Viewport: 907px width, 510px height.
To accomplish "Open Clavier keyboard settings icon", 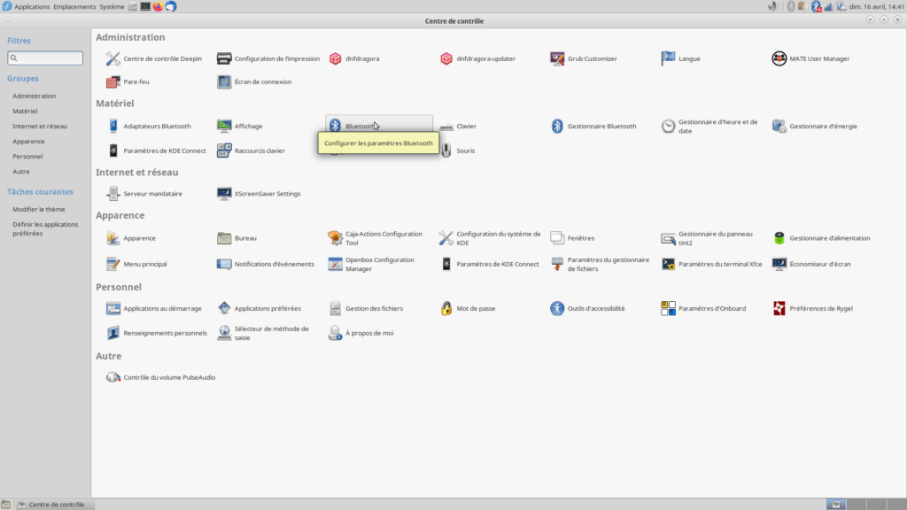I will click(x=446, y=126).
